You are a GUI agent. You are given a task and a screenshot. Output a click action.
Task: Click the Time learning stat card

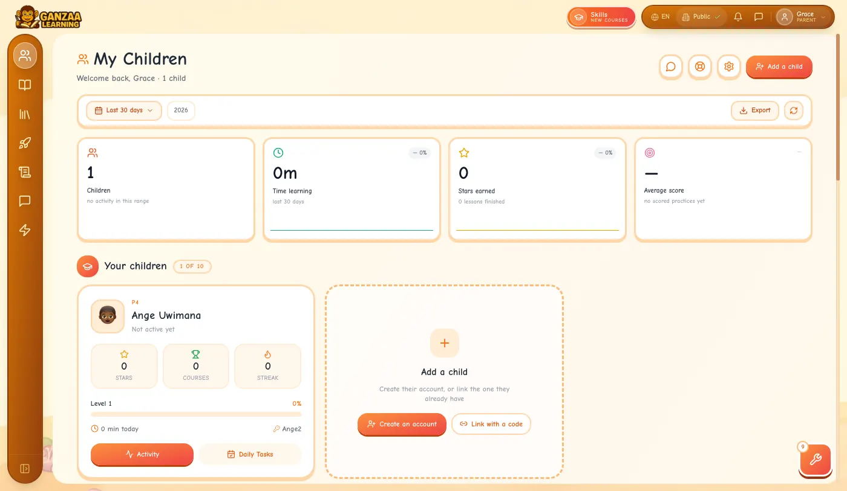tap(352, 190)
